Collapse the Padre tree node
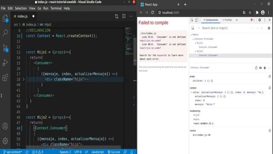The height and width of the screenshot is (154, 273). [x=191, y=35]
